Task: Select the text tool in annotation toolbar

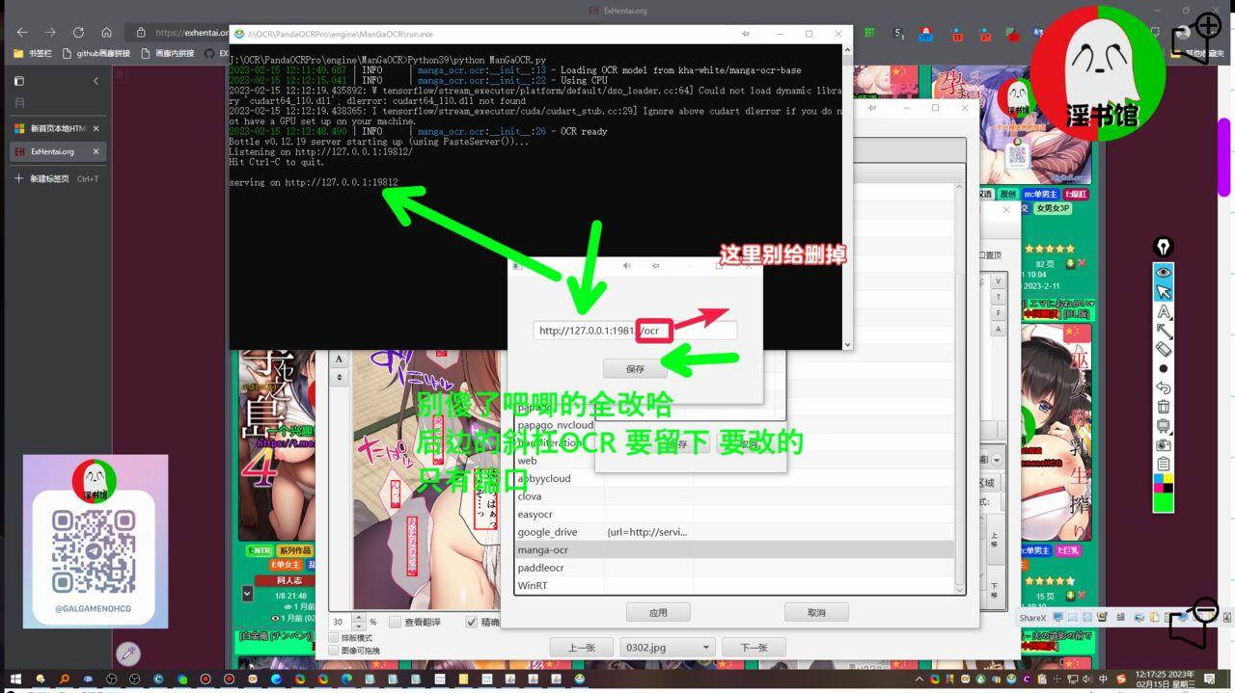Action: coord(1164,311)
